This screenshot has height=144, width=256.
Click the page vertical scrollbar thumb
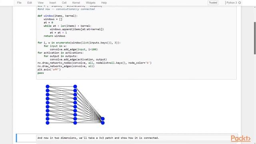(x=255, y=38)
